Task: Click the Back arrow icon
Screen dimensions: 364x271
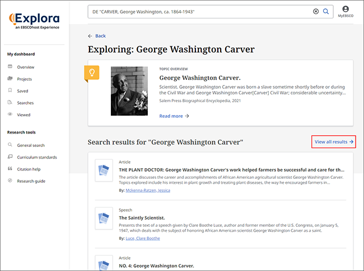Action: (90, 36)
